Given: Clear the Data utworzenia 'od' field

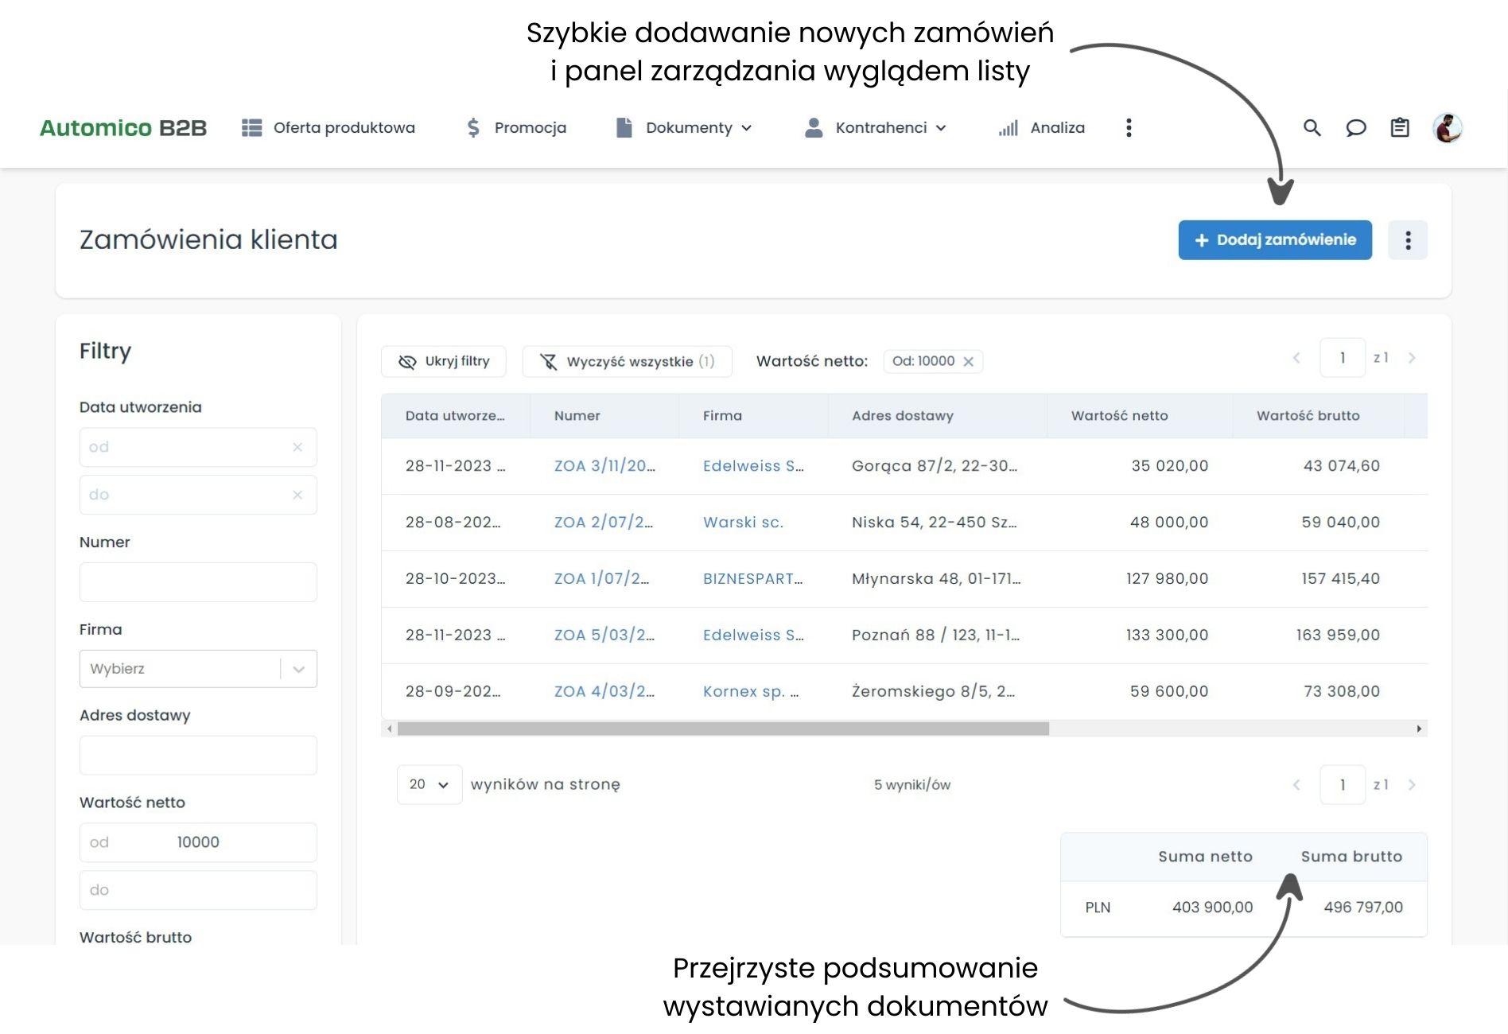Looking at the screenshot, I should [297, 448].
